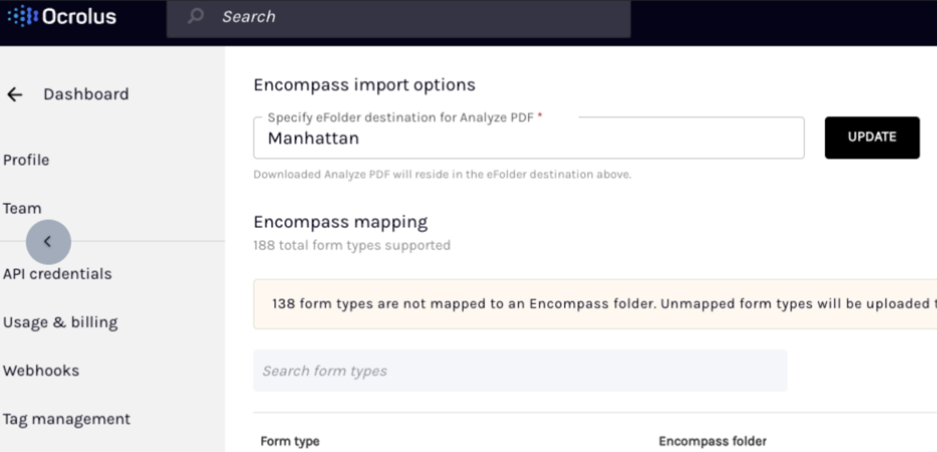Focus the top Search bar
937x452 pixels.
point(413,17)
